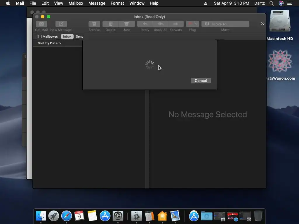This screenshot has width=299, height=224.
Task: Open the File menu
Action: [x=33, y=3]
